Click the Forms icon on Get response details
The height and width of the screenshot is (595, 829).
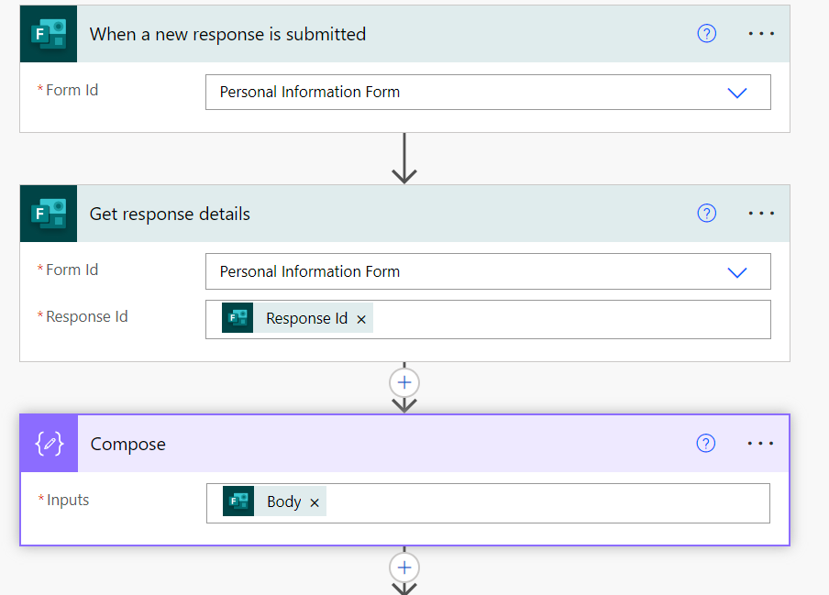pos(49,214)
